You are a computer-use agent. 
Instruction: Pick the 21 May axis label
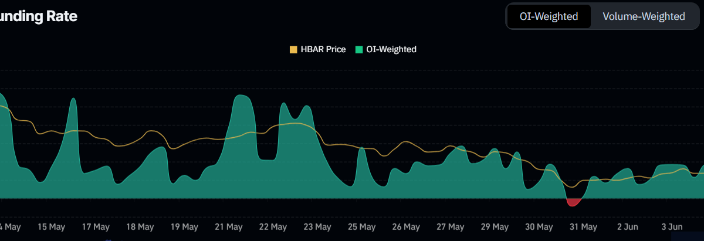228,227
